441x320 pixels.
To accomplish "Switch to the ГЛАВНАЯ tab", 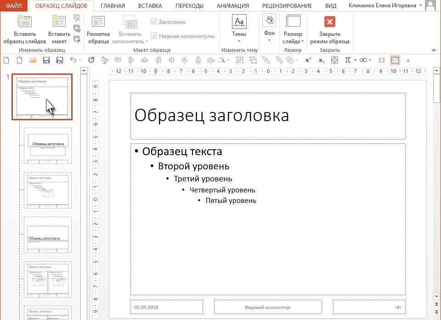I will pyautogui.click(x=113, y=6).
